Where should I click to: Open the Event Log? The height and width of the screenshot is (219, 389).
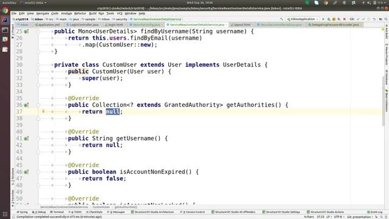click(x=375, y=212)
